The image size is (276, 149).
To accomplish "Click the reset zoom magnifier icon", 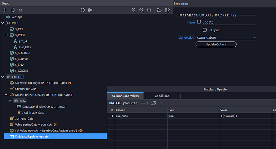I will 149,10.
